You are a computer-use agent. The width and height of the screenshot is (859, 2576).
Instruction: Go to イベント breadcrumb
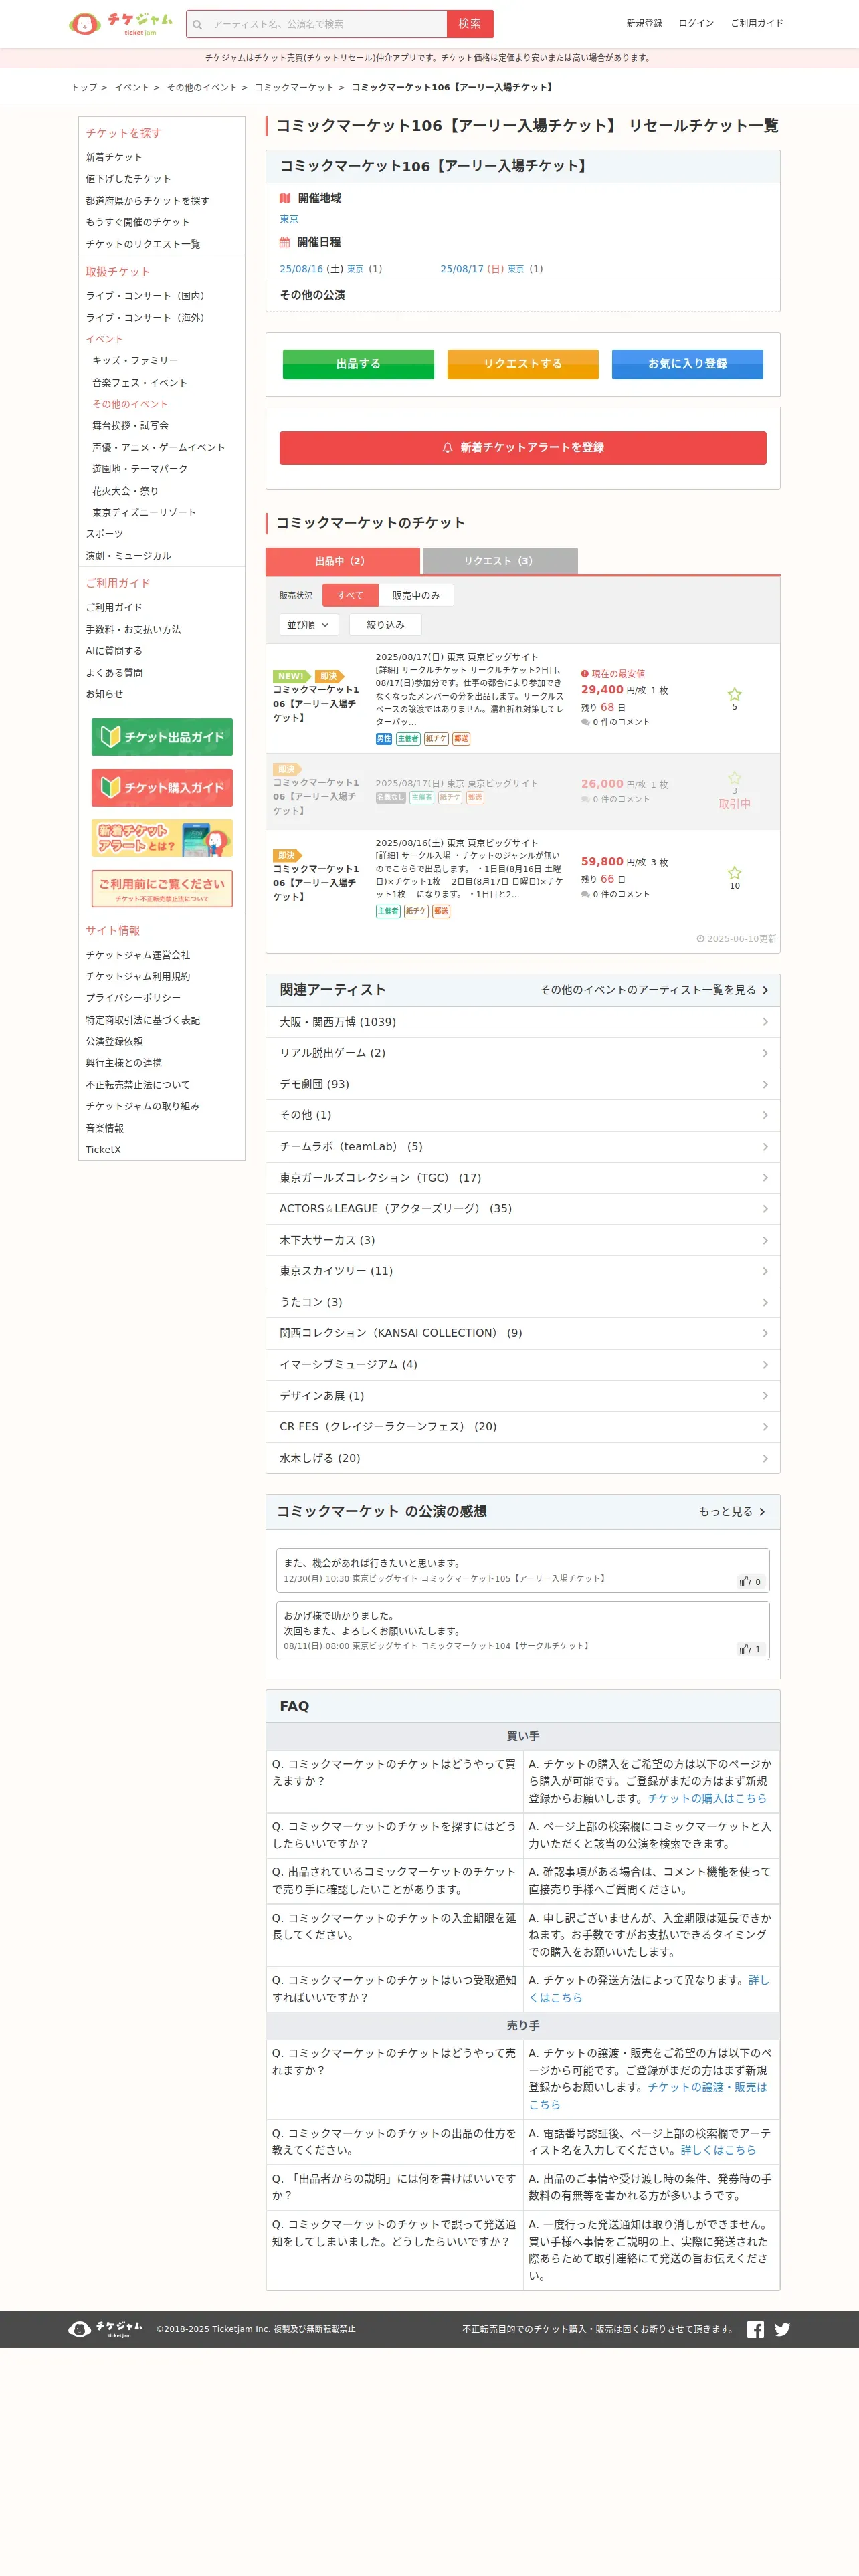[131, 88]
